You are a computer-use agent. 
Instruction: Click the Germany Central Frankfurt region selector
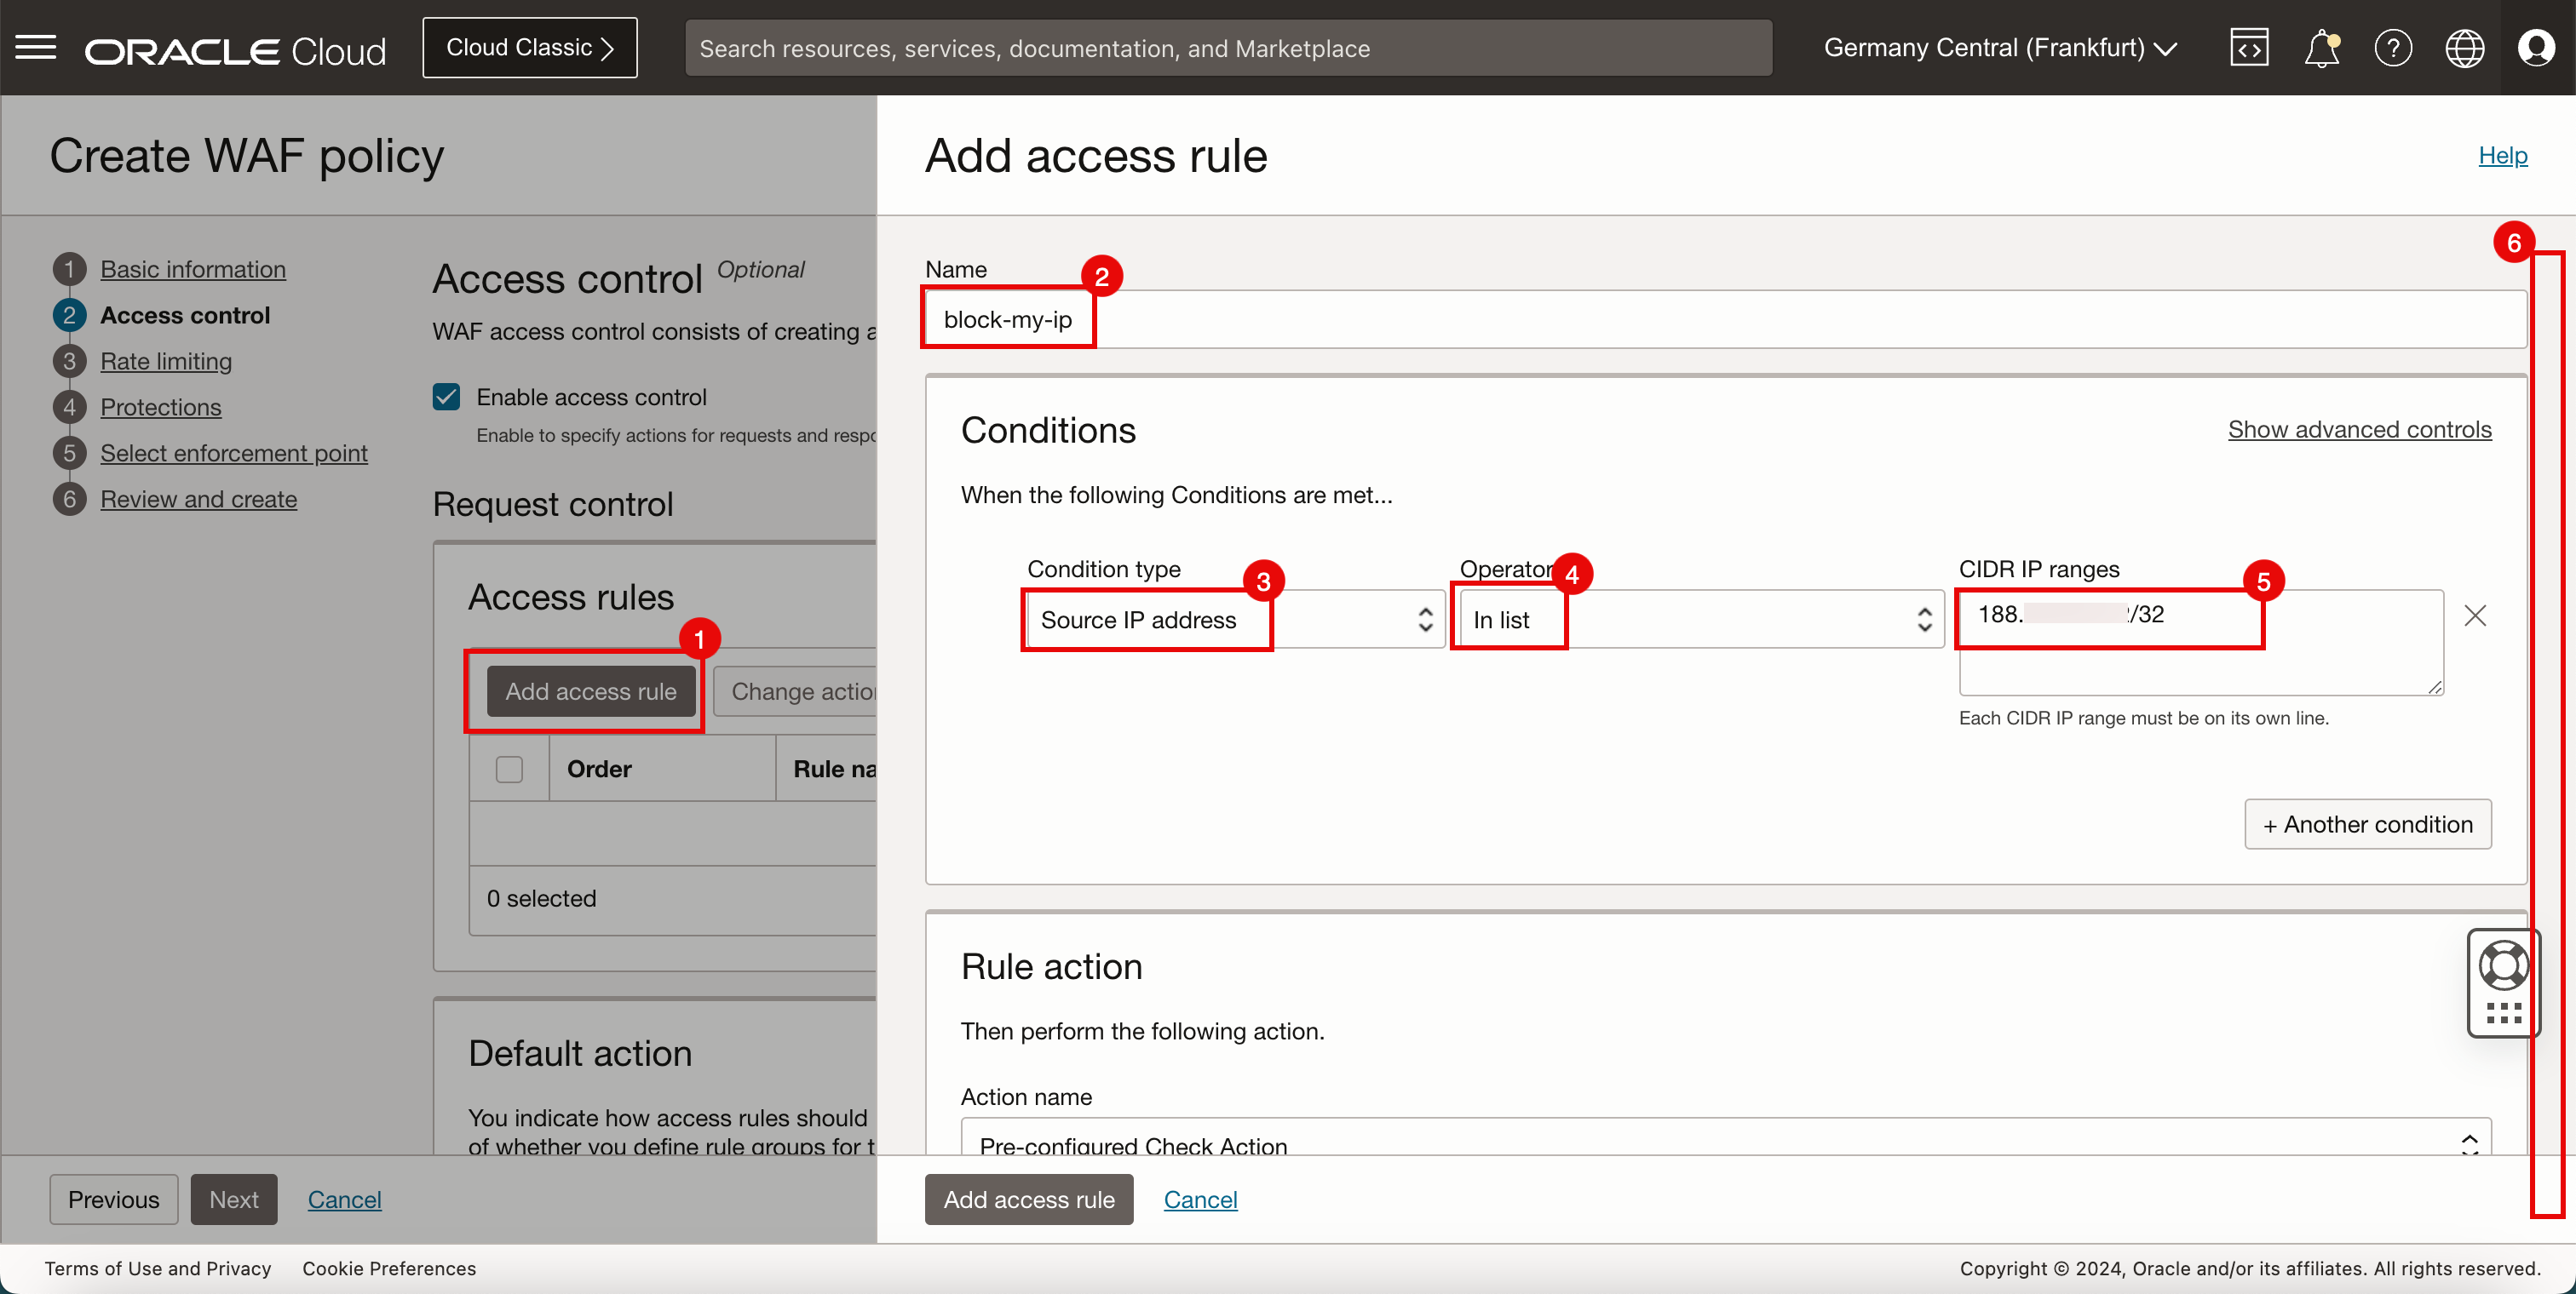pyautogui.click(x=1999, y=46)
